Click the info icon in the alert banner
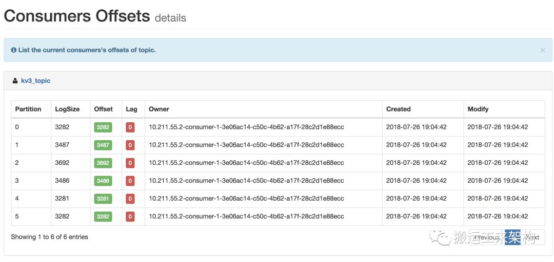 pyautogui.click(x=13, y=50)
